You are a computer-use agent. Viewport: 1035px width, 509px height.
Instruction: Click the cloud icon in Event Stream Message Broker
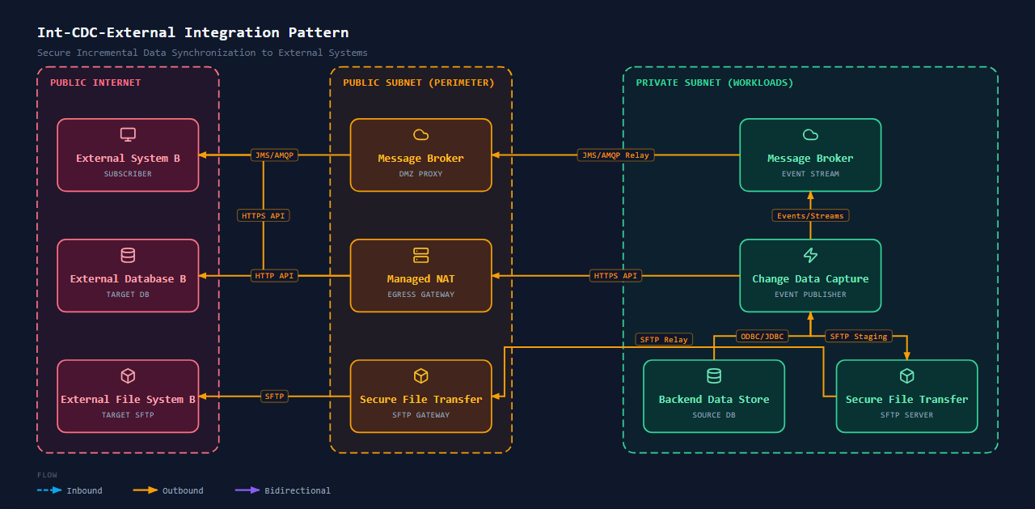(x=810, y=135)
